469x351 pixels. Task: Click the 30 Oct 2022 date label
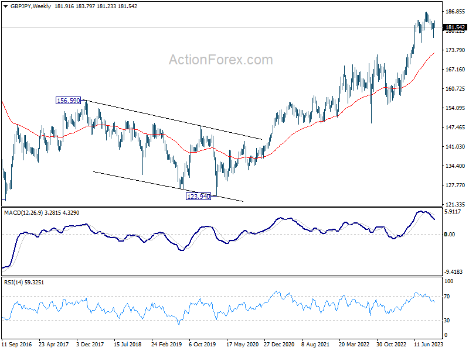tap(392, 345)
